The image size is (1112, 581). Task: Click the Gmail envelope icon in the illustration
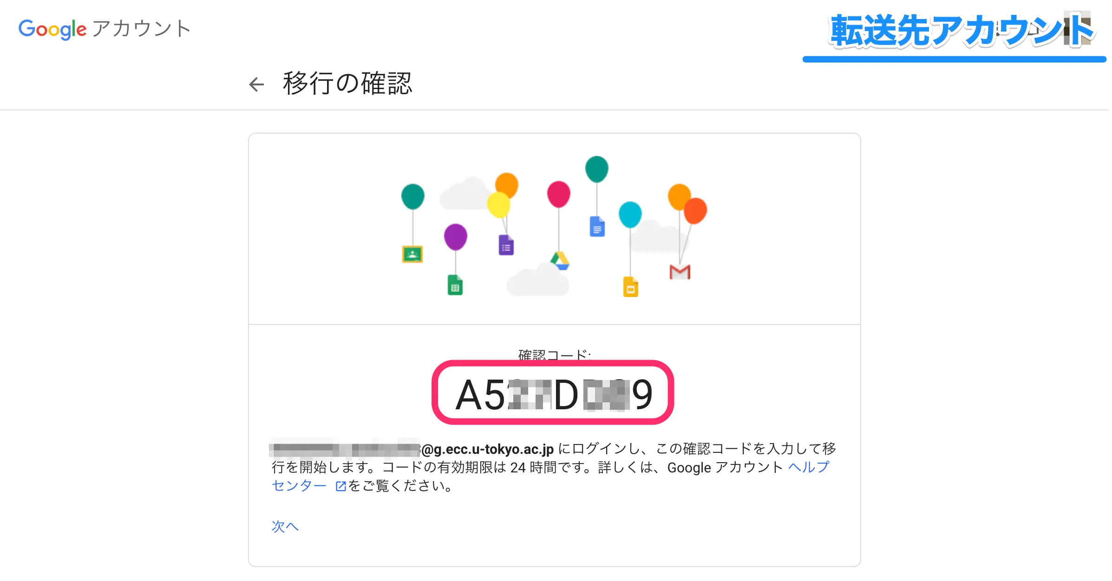680,272
